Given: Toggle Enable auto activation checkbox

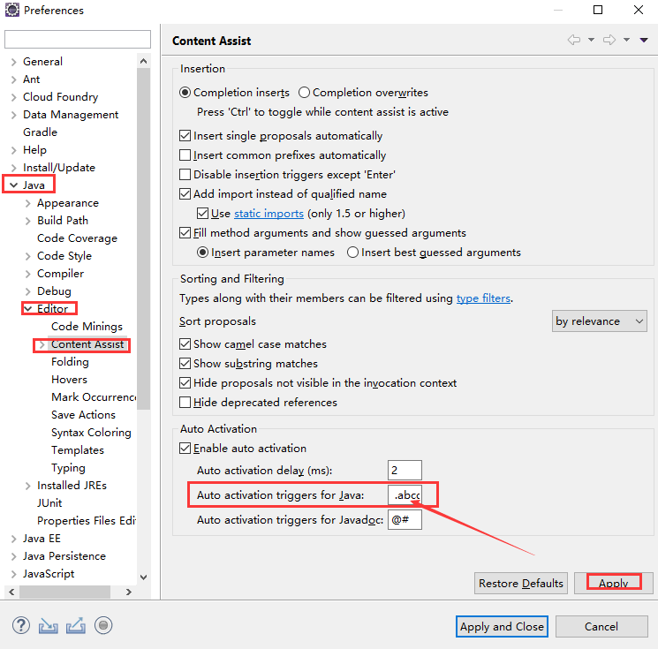Looking at the screenshot, I should click(185, 448).
